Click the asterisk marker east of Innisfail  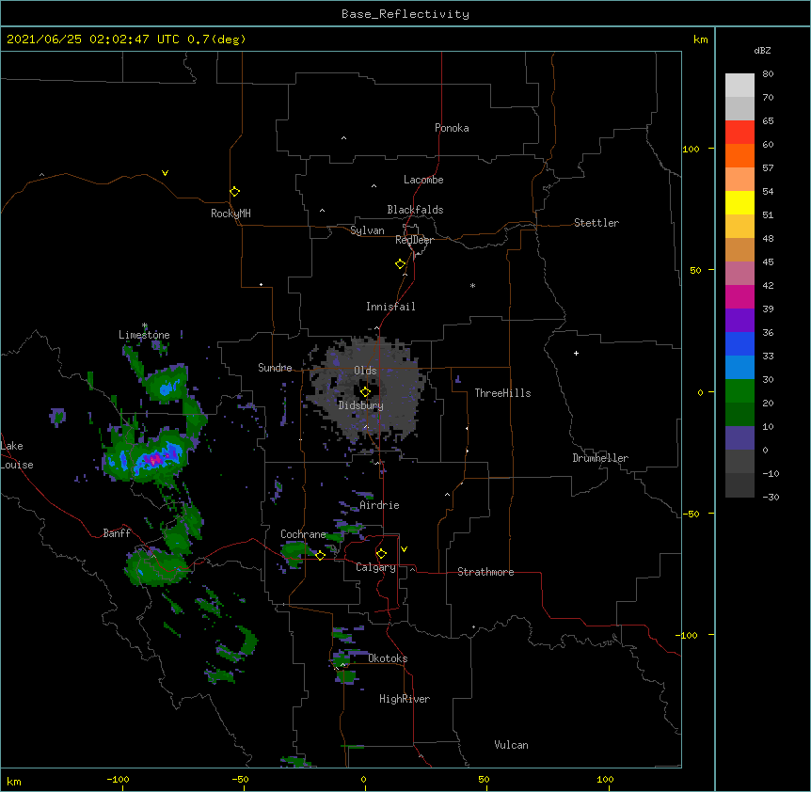pyautogui.click(x=472, y=285)
